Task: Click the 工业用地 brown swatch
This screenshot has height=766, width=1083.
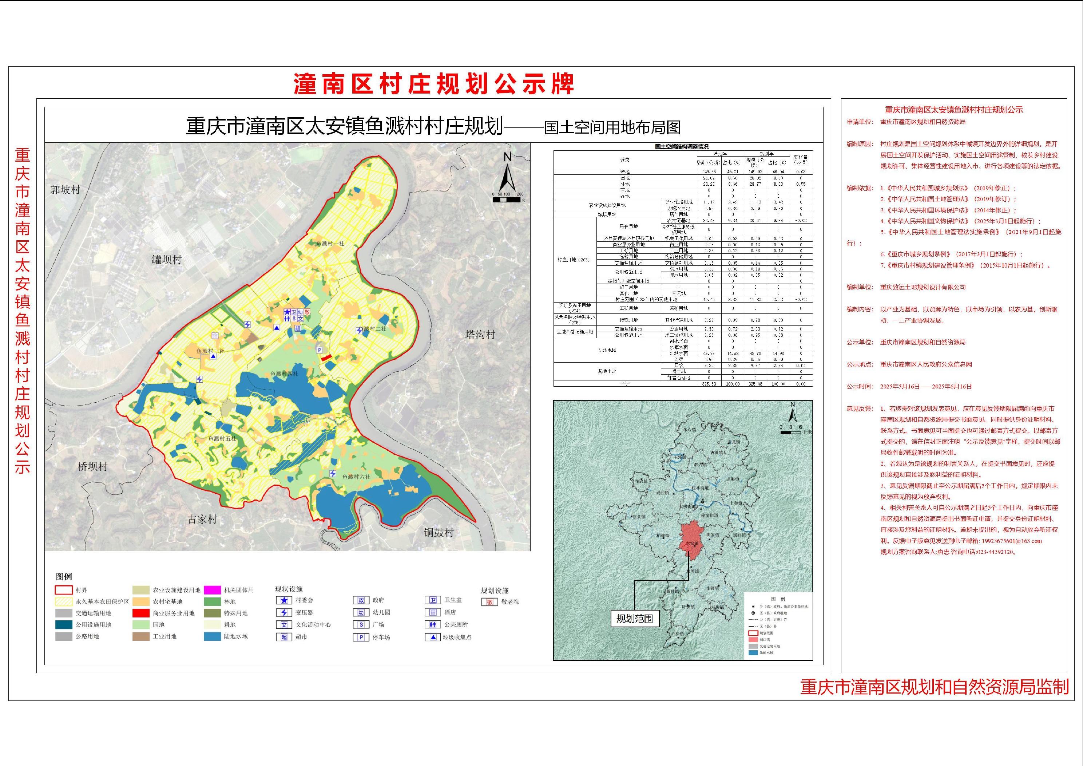Action: pos(140,636)
